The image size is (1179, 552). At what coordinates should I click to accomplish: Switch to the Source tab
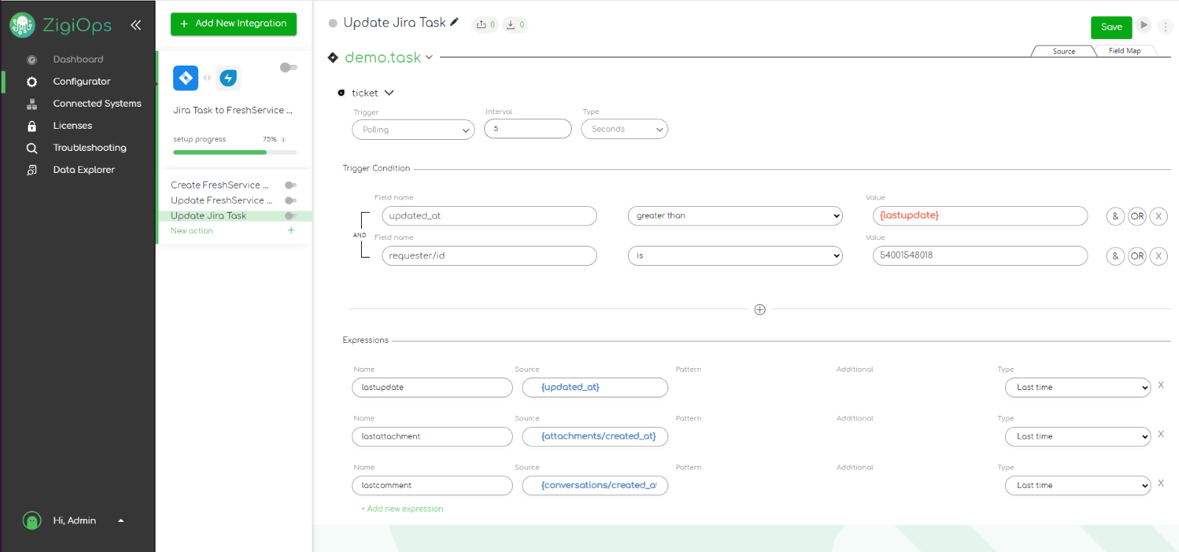point(1063,52)
